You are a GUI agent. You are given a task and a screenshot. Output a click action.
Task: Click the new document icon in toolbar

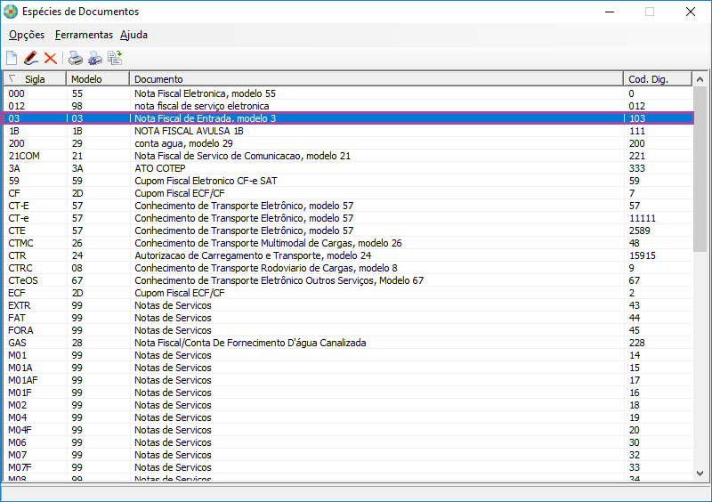[12, 59]
